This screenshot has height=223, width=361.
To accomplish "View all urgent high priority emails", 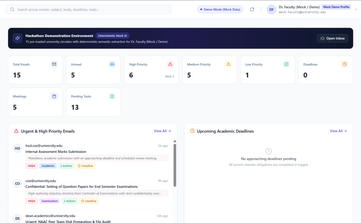I will 162,131.
